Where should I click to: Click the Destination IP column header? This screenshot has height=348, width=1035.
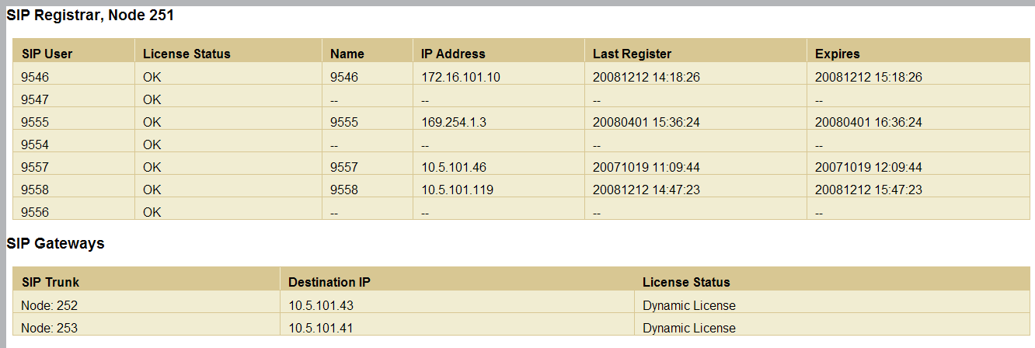pos(327,282)
